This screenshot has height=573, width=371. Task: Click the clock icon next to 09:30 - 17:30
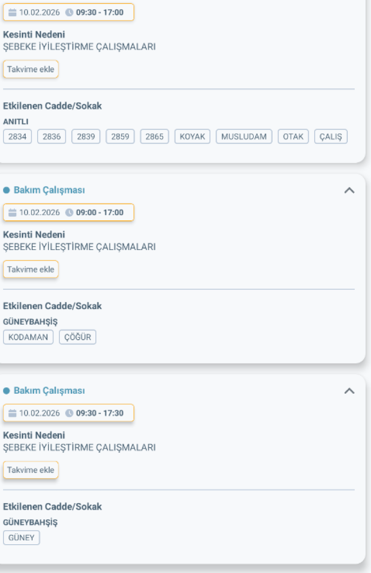[69, 413]
